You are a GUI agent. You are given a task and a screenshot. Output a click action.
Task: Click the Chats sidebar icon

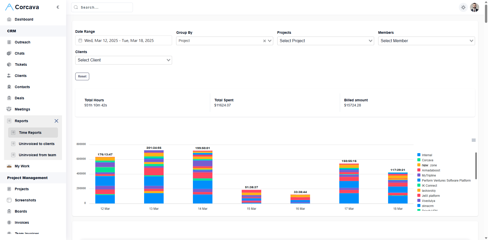coord(9,53)
